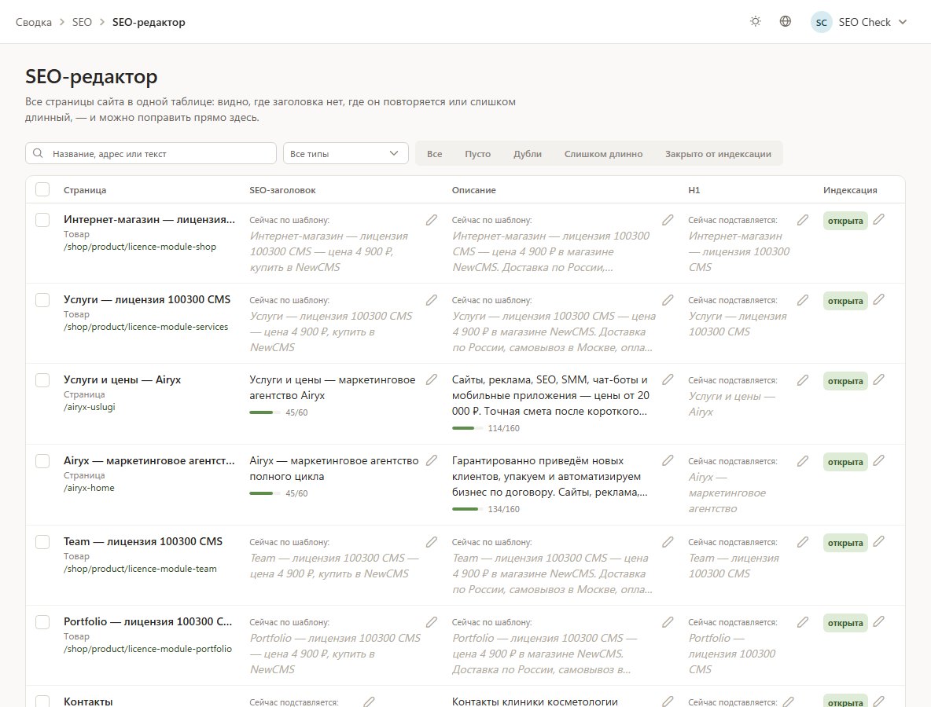Edit indexing pencil for Team row
Screen dimensions: 931x707
[x=879, y=541]
